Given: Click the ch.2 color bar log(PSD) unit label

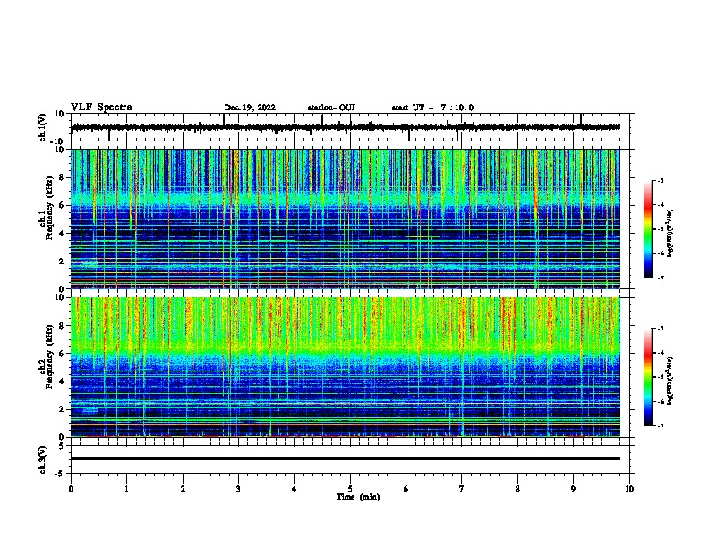Looking at the screenshot, I should [670, 381].
